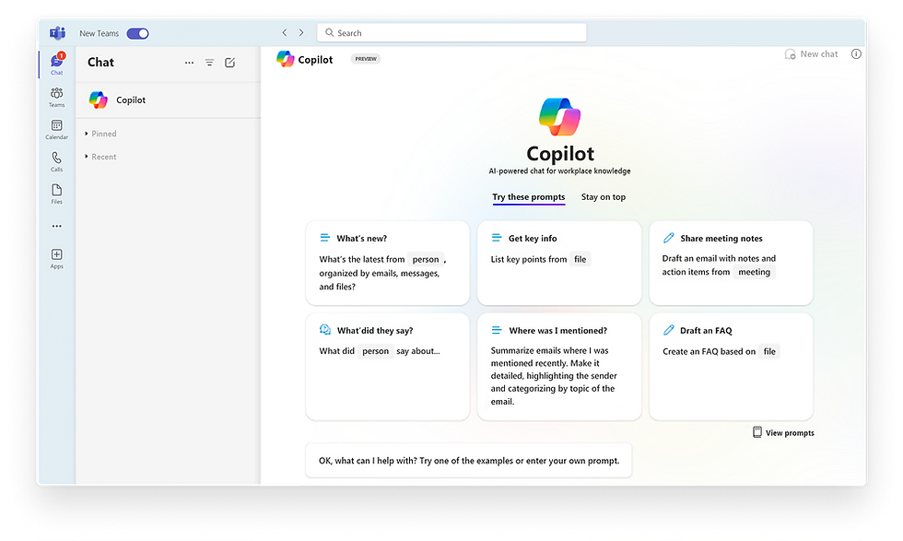This screenshot has width=903, height=541.
Task: Toggle the New Teams switch
Action: point(137,33)
